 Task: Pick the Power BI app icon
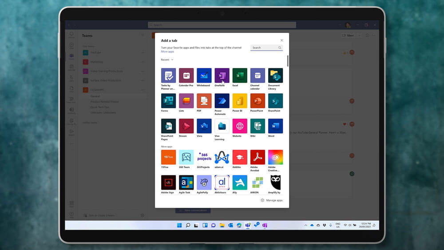pyautogui.click(x=240, y=101)
